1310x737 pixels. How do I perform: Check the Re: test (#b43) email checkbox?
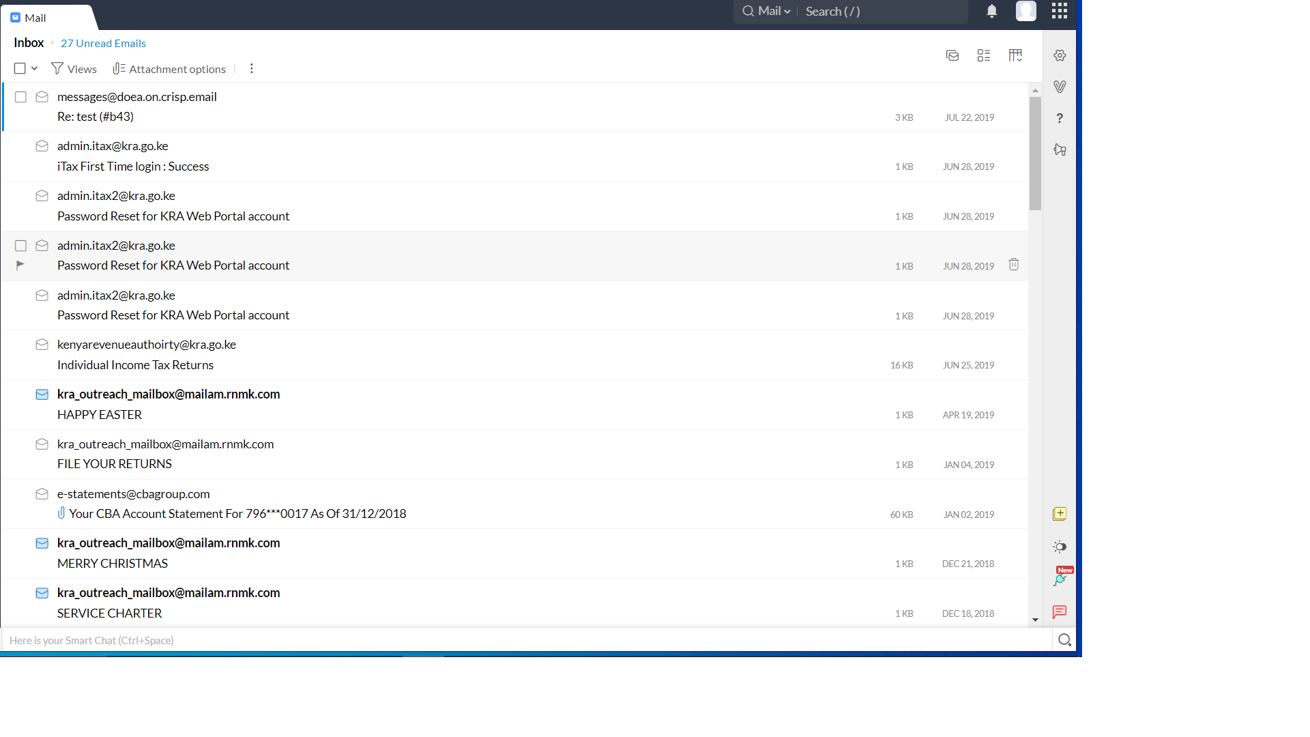20,97
